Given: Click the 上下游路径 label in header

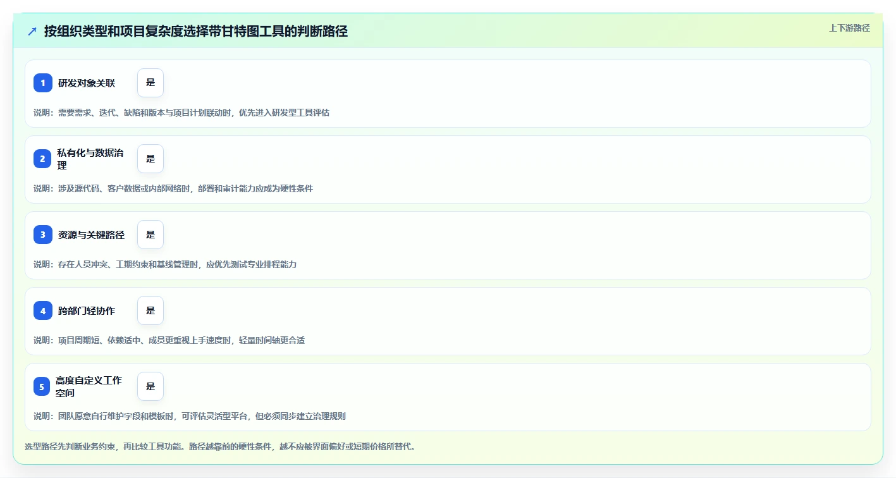Looking at the screenshot, I should [x=849, y=28].
